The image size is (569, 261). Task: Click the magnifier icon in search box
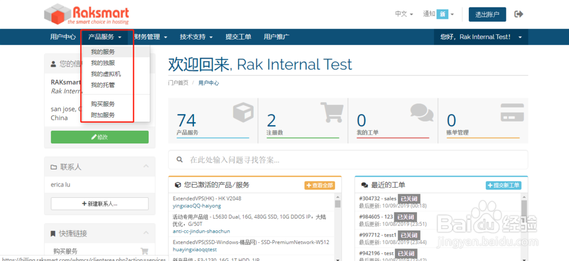179,159
